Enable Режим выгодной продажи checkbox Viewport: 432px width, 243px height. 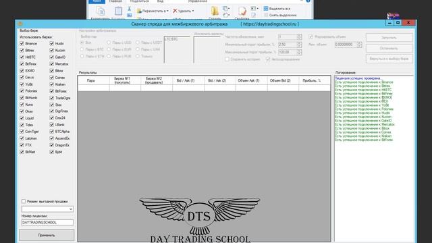coord(24,201)
